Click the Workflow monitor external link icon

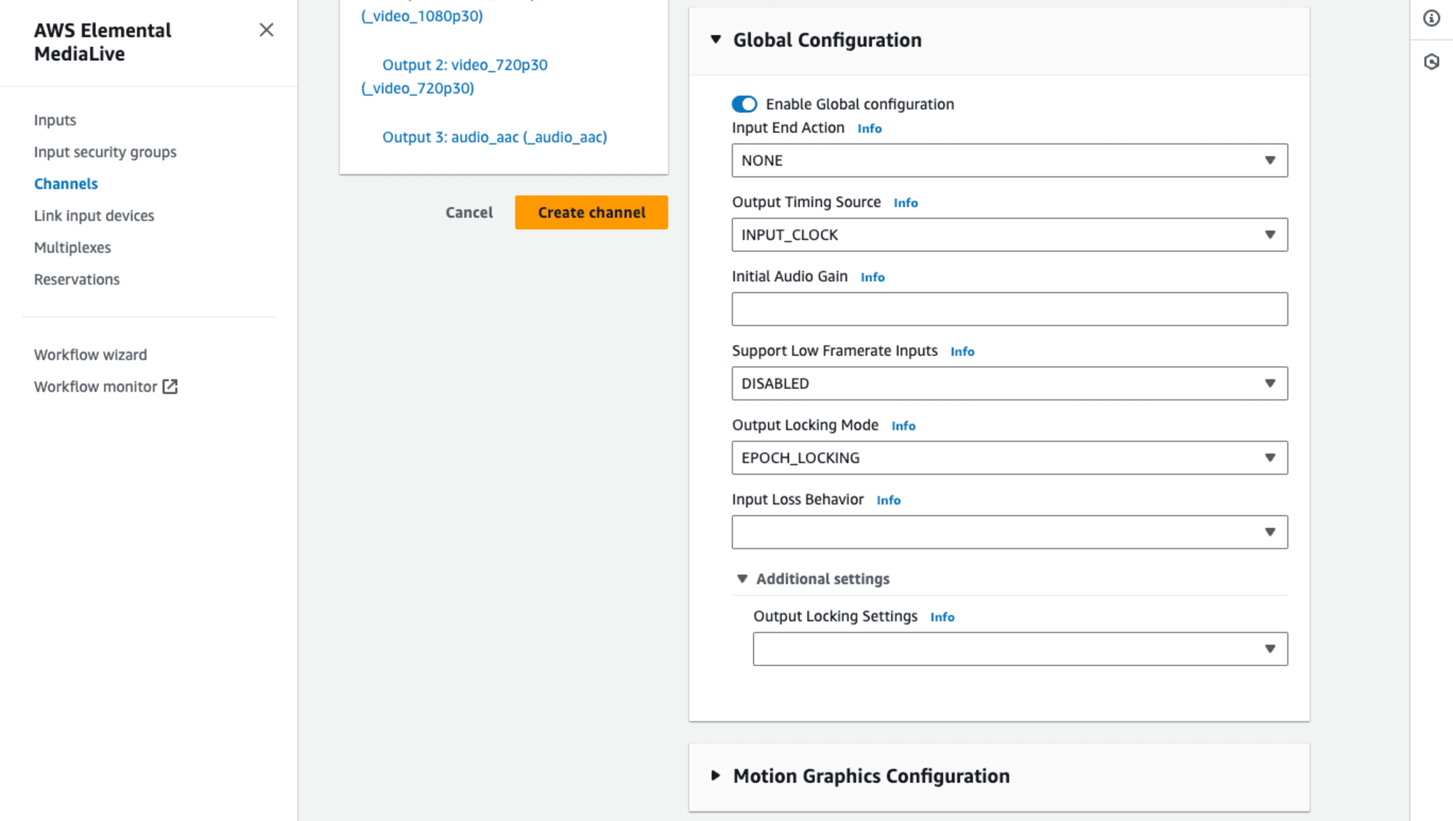(170, 387)
